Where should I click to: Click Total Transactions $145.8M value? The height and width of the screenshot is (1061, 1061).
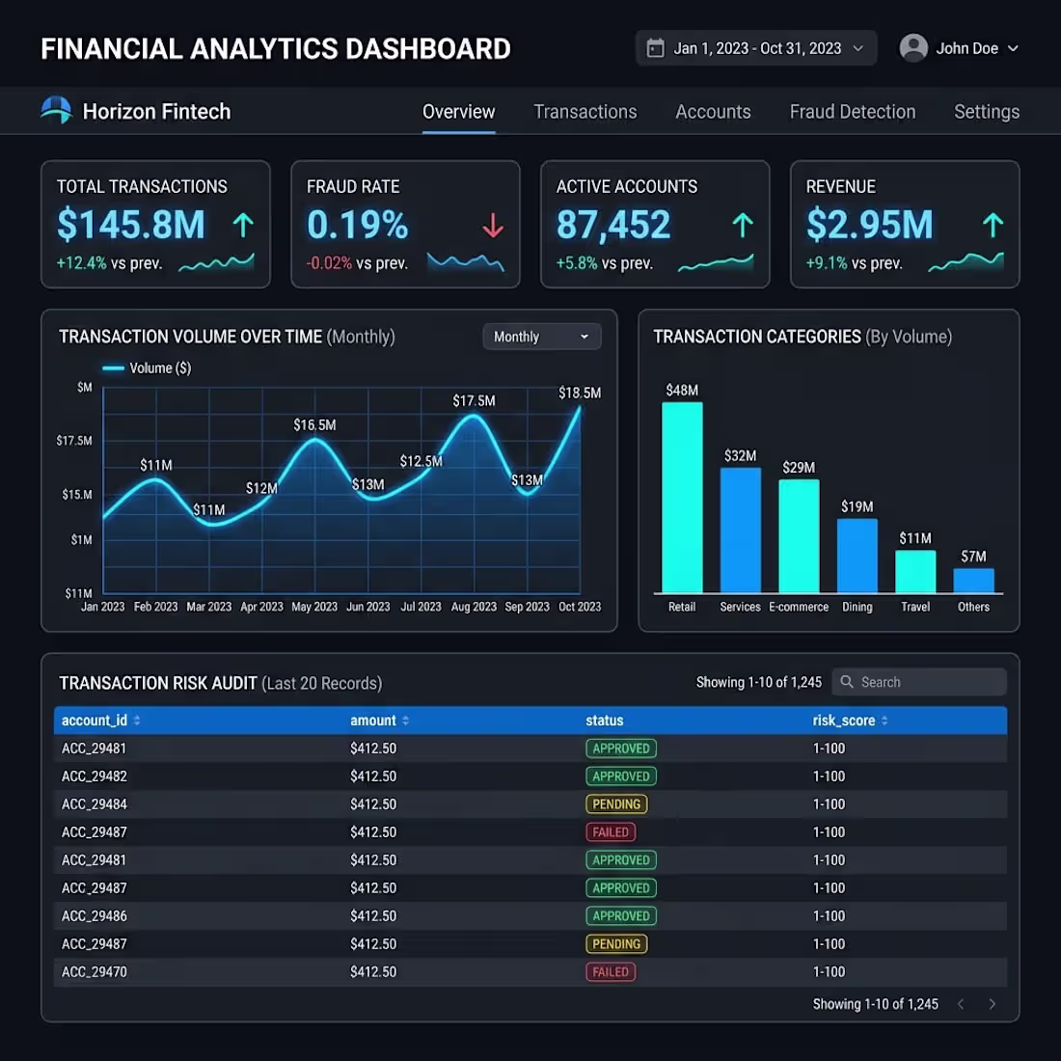(x=130, y=225)
